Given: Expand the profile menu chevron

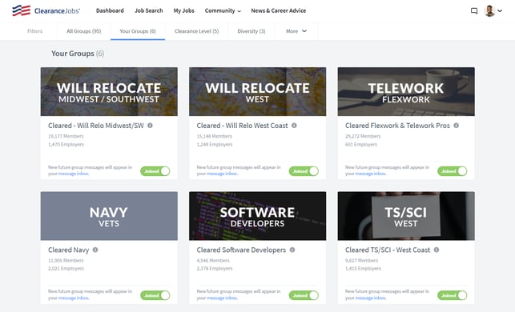Looking at the screenshot, I should [500, 11].
